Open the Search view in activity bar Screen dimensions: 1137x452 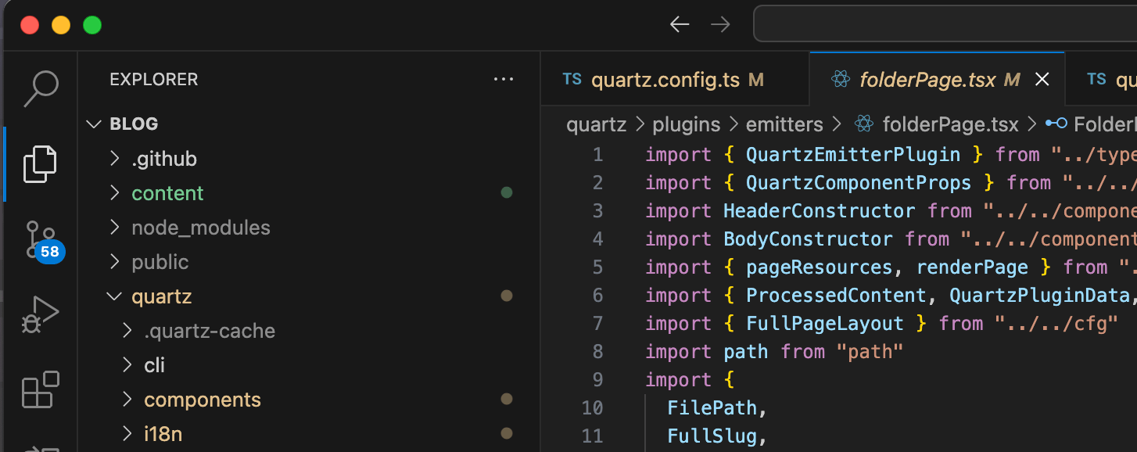tap(41, 88)
